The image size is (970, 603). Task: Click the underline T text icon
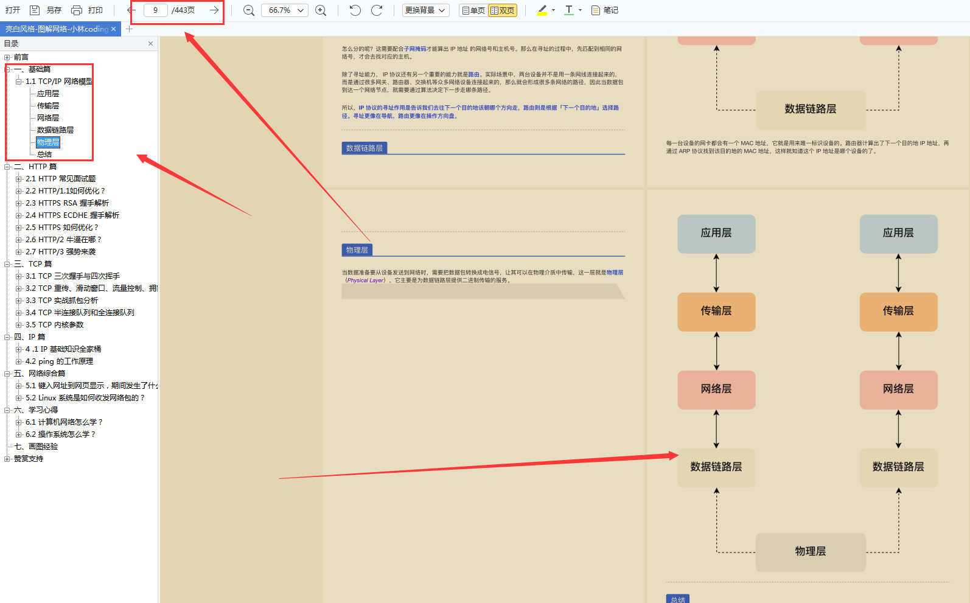point(569,10)
